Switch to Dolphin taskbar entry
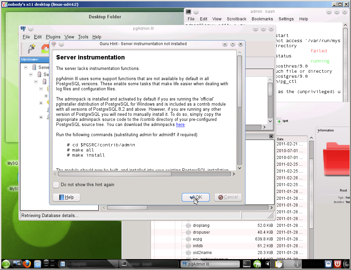 (x=88, y=264)
